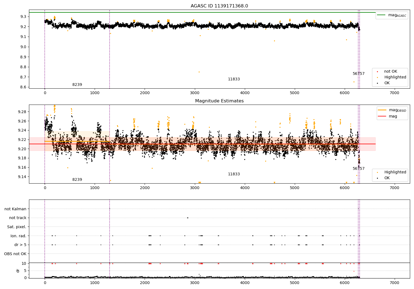Click 'OK' in the top plot legend

pyautogui.click(x=387, y=83)
